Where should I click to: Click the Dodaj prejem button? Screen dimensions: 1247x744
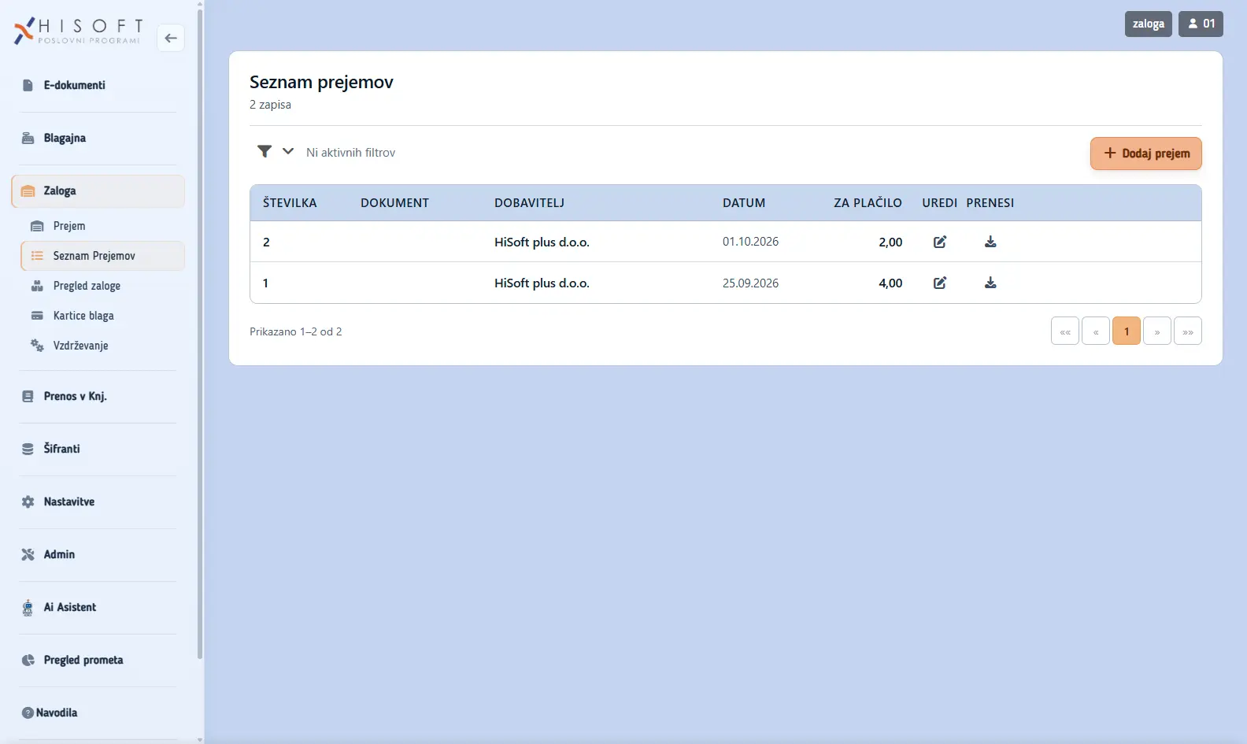coord(1146,154)
